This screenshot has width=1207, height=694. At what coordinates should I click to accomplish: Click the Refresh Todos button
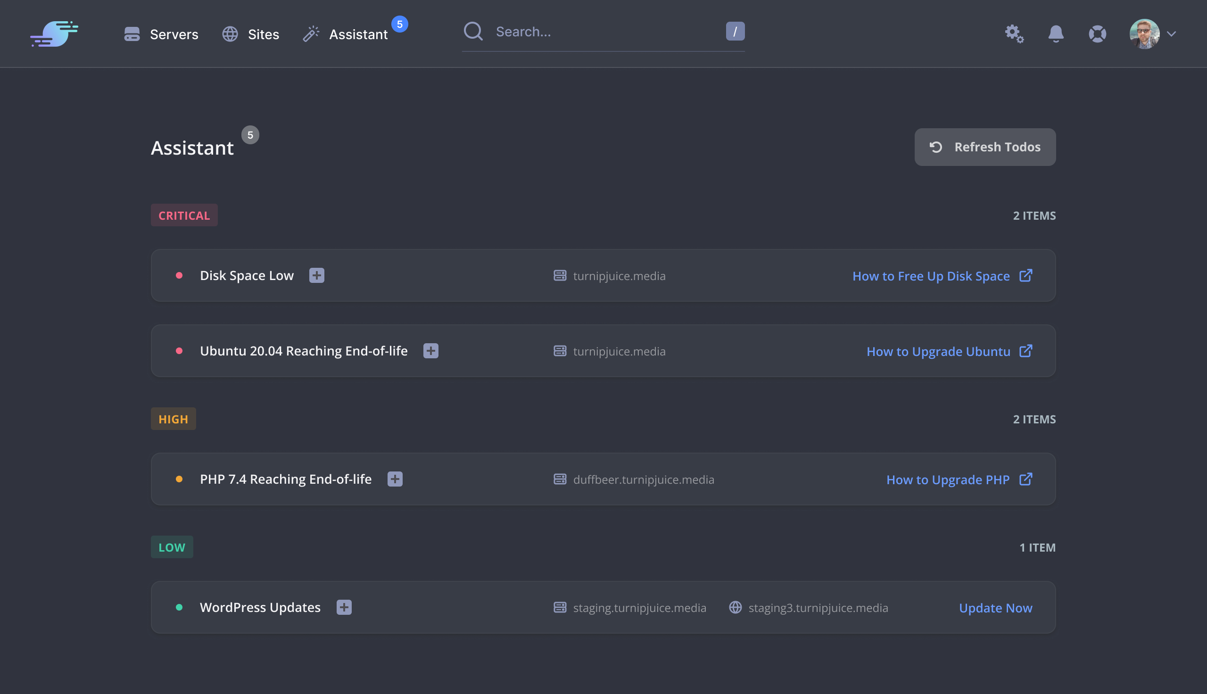(x=984, y=147)
